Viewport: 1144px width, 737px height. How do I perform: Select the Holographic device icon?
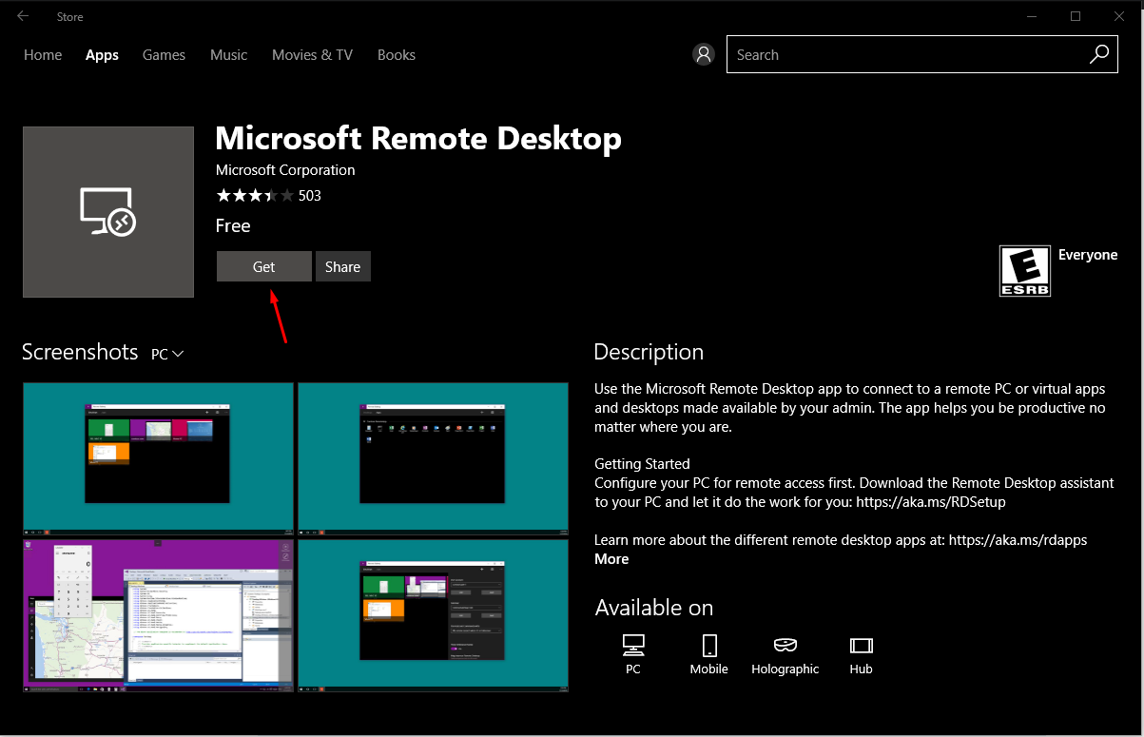pyautogui.click(x=785, y=647)
